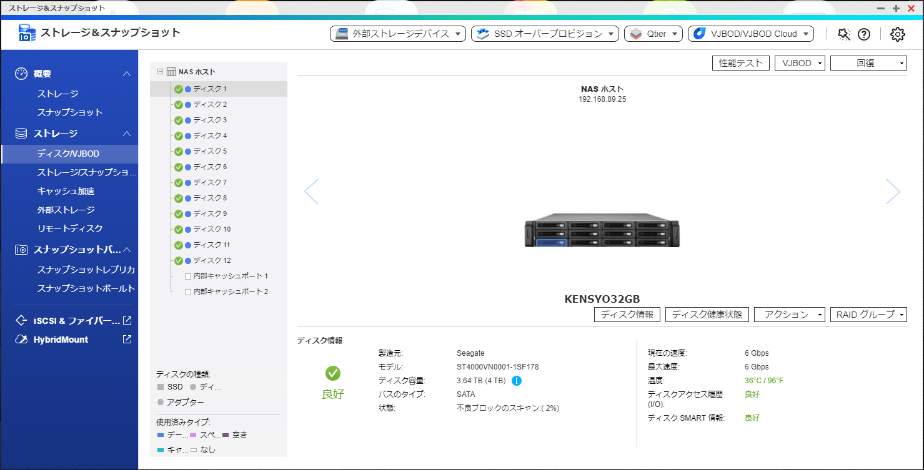Show next enclosure with right arrow
The height and width of the screenshot is (470, 924).
pyautogui.click(x=893, y=192)
